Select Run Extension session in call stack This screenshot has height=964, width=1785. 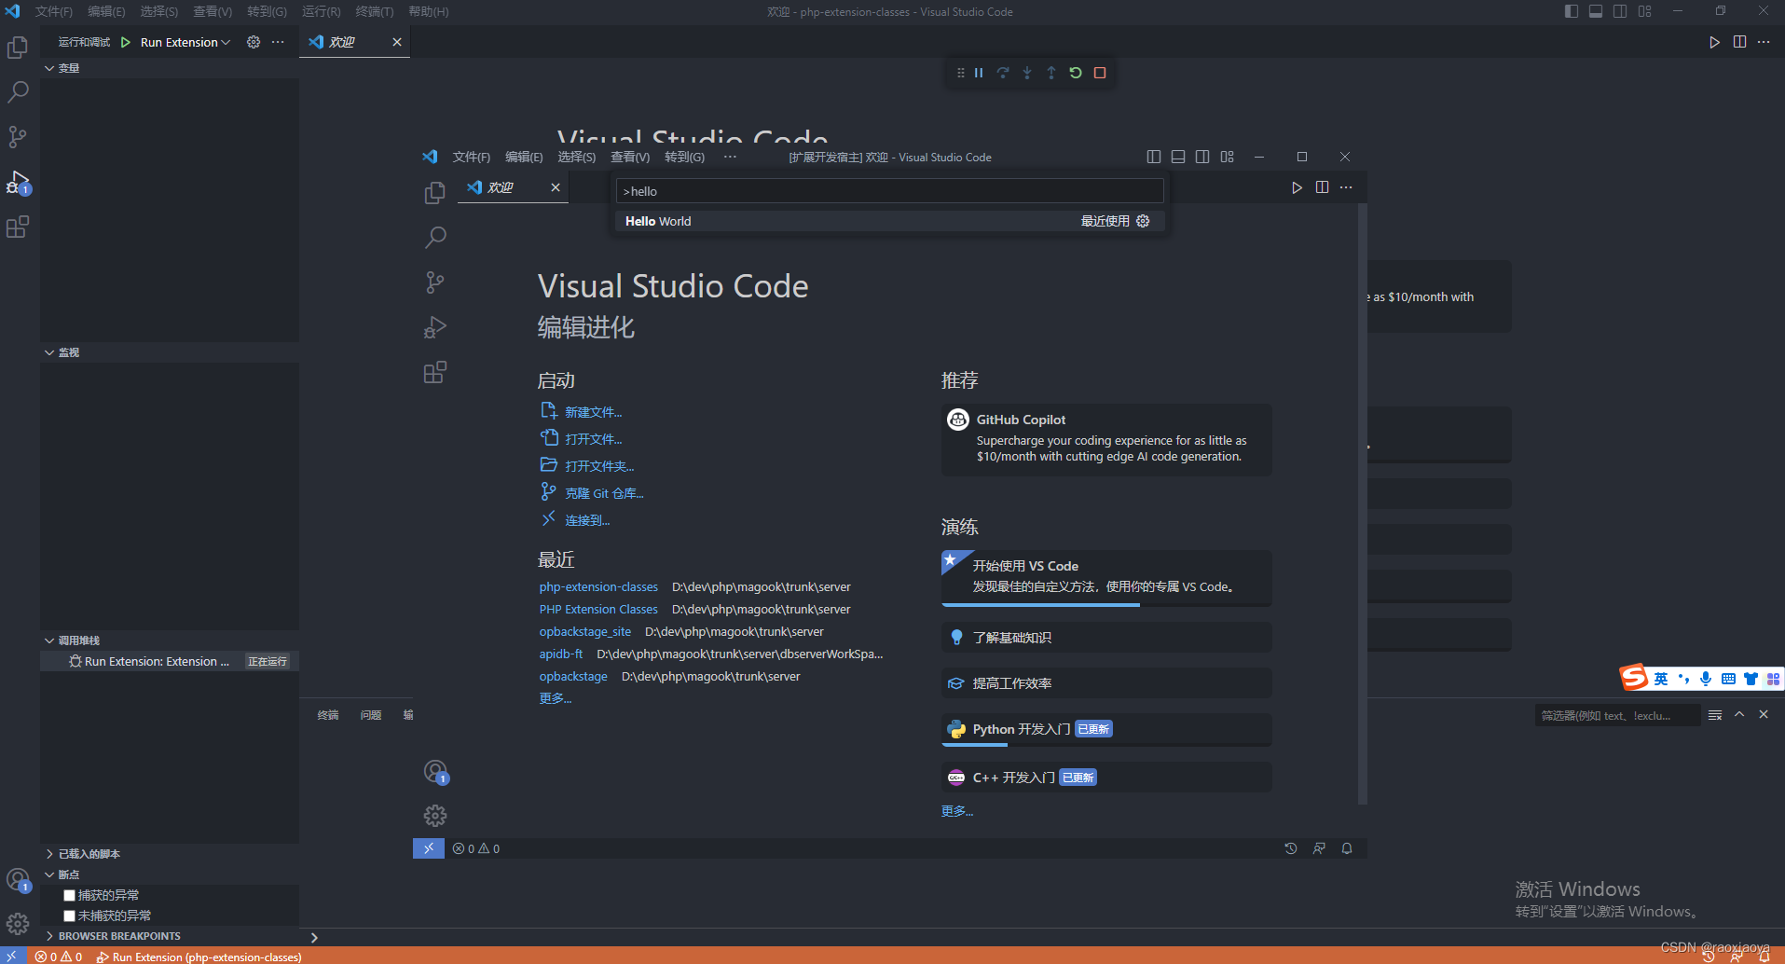pos(170,661)
